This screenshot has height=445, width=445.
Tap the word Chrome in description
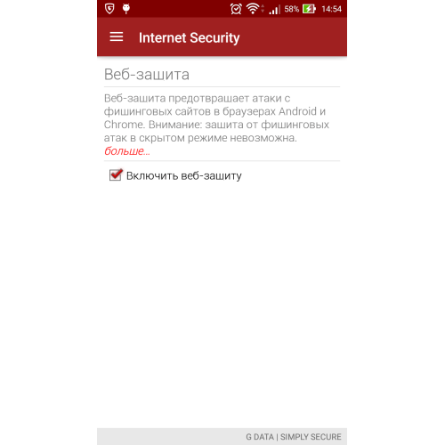click(x=124, y=125)
